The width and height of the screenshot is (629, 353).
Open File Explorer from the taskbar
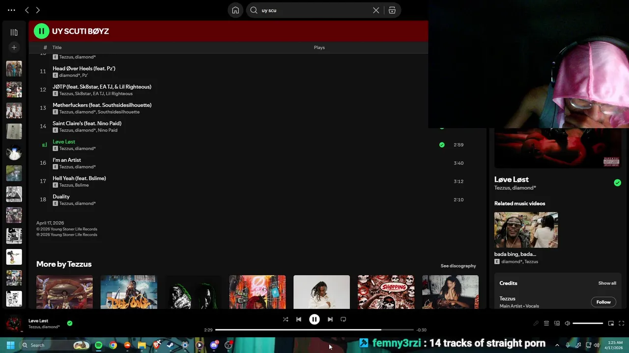142,345
